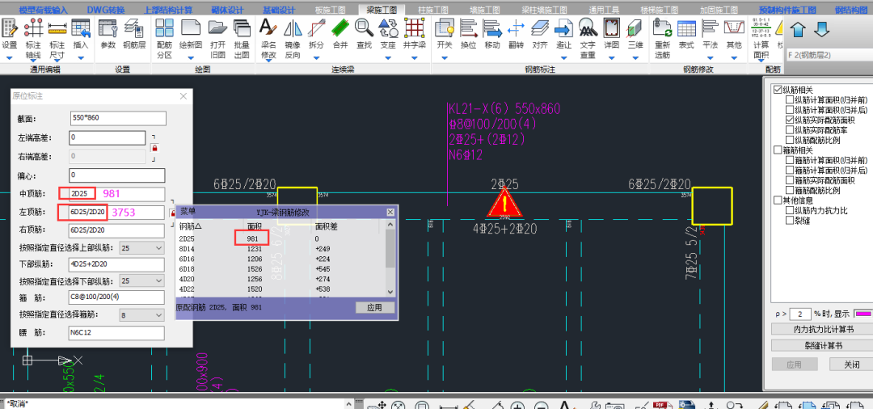Pick the magenta display color swatch
Image resolution: width=873 pixels, height=409 pixels.
point(862,314)
